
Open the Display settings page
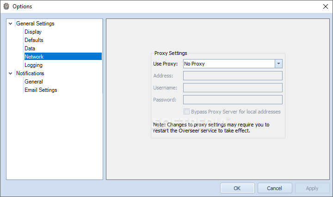tap(33, 32)
